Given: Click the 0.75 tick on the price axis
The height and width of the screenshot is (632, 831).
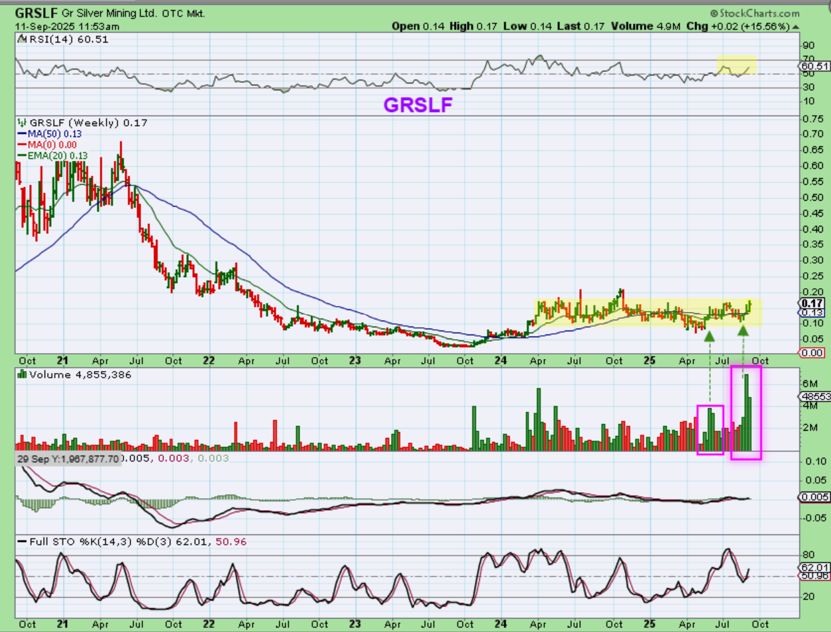Looking at the screenshot, I should point(812,119).
